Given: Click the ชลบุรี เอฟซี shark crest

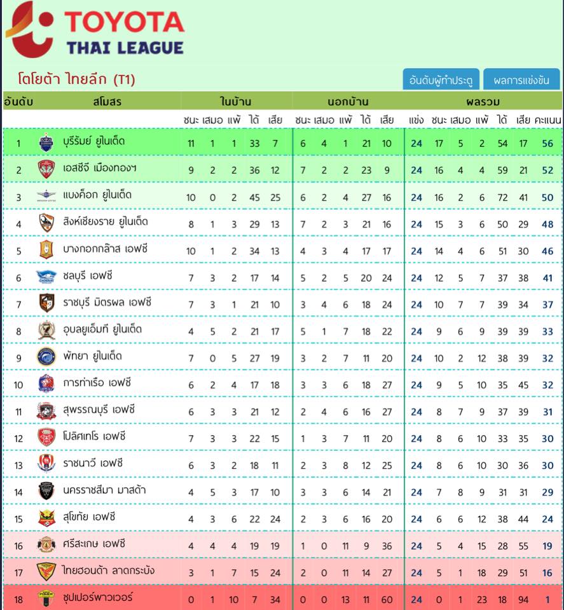Looking at the screenshot, I should (46, 277).
